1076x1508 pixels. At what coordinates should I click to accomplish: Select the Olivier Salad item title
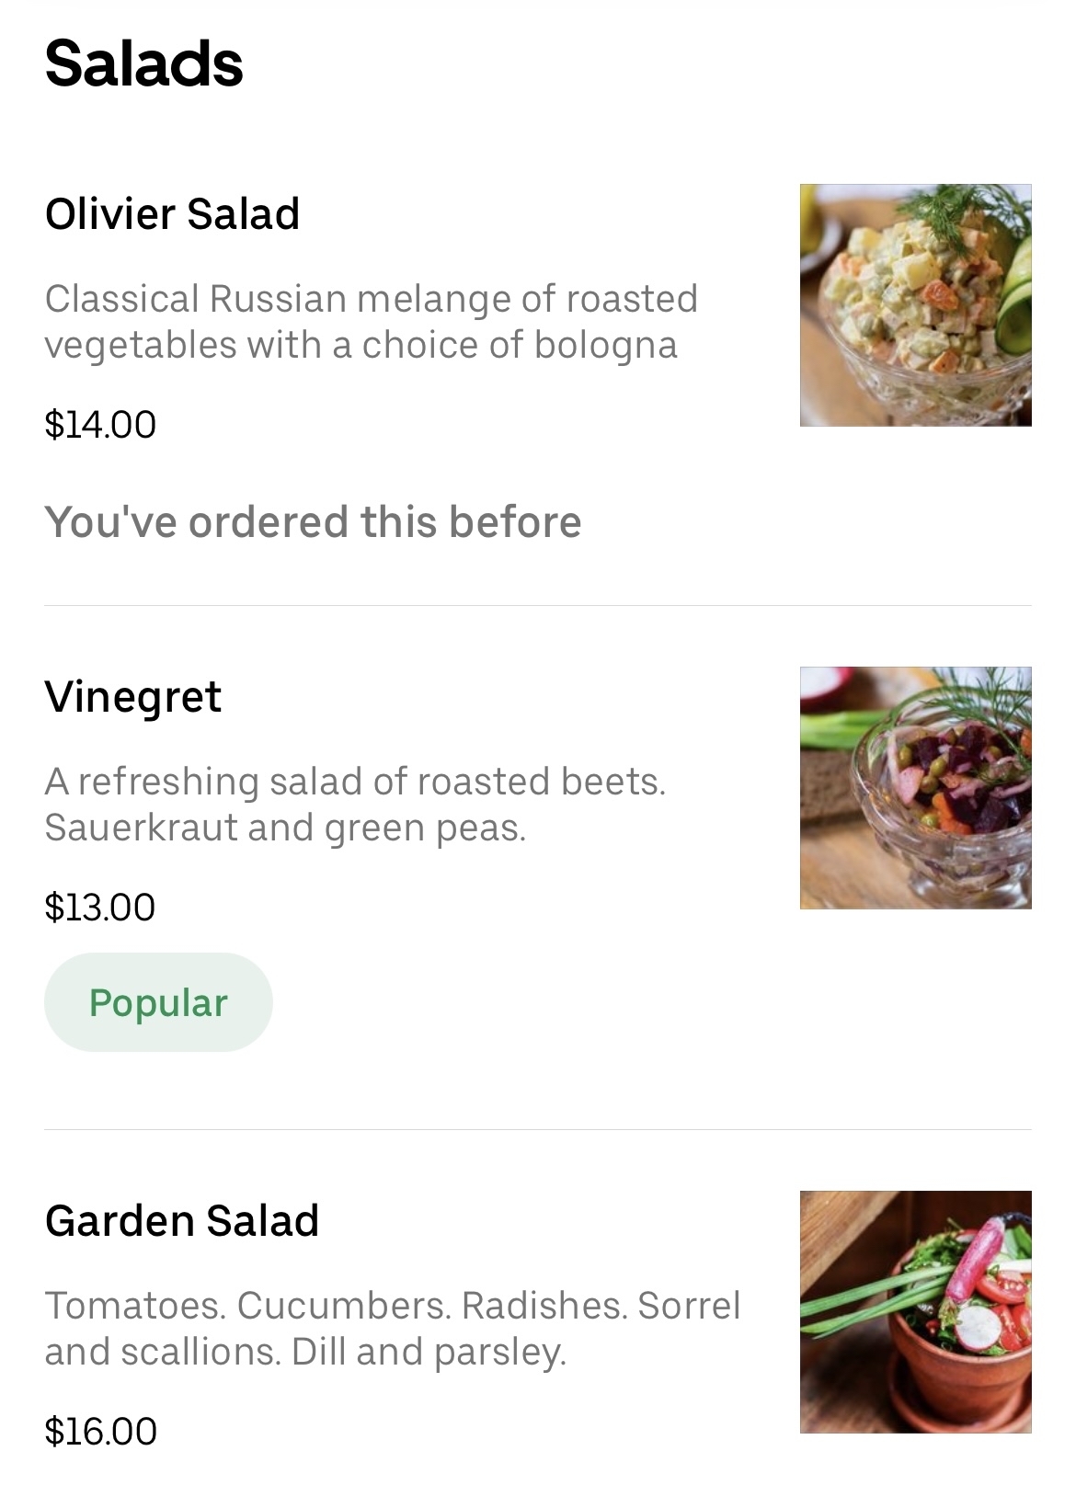click(172, 214)
